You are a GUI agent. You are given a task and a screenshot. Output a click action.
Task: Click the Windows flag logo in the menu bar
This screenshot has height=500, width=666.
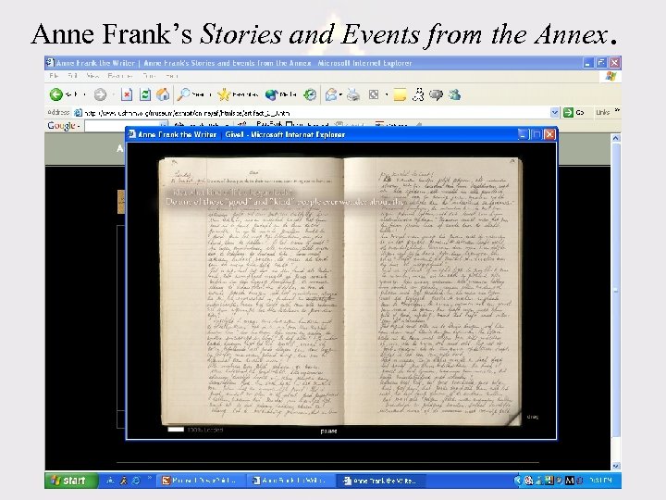pos(610,76)
